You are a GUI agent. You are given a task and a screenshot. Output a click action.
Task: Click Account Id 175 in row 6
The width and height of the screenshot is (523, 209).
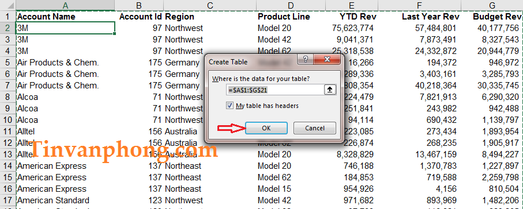[x=155, y=74]
